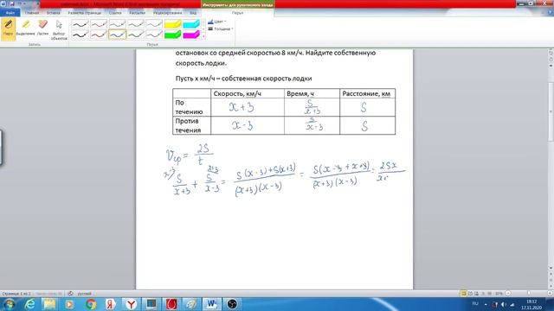Screen dimensions: 554x311
Task: Click the zoom out minus button
Action: (x=508, y=294)
